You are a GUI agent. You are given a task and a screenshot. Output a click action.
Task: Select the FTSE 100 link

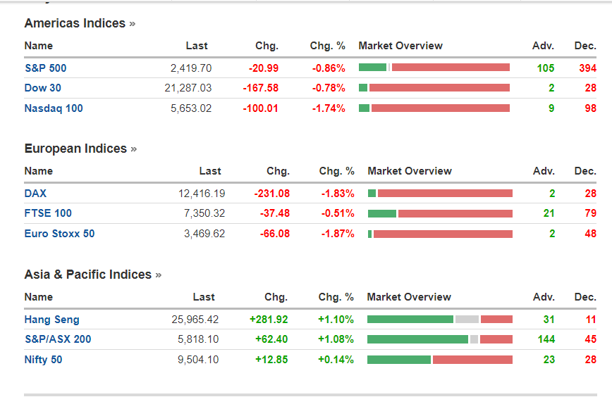(48, 213)
